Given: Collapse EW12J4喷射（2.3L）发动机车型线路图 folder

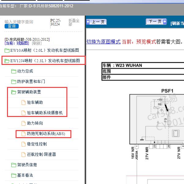Looking at the screenshot, I should [x=45, y=61].
